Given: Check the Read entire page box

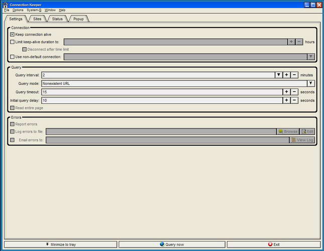Looking at the screenshot, I should 12,108.
